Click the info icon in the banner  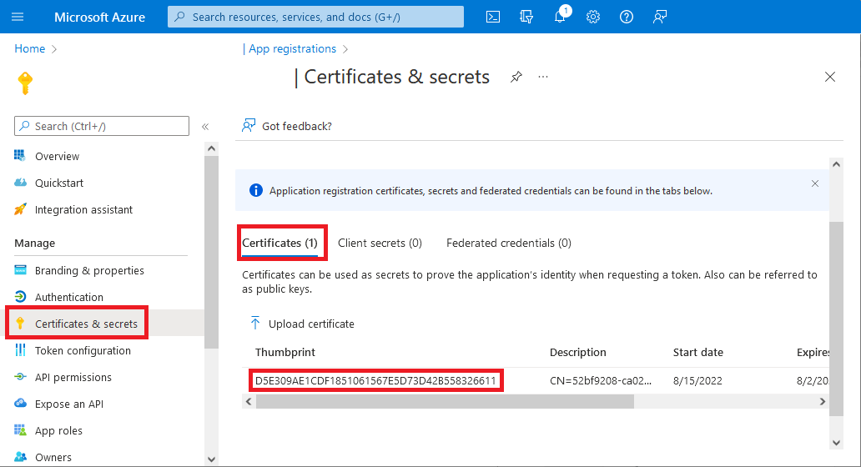(256, 190)
